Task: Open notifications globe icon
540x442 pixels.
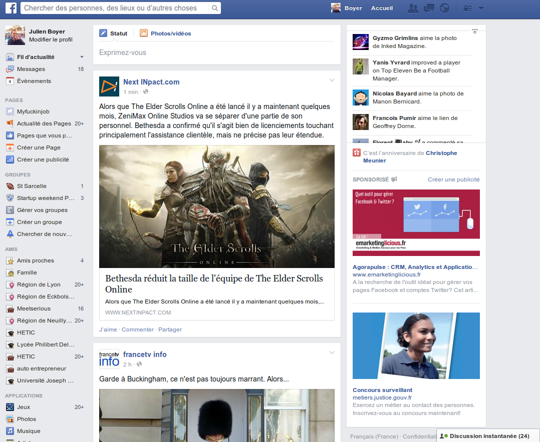Action: point(445,8)
